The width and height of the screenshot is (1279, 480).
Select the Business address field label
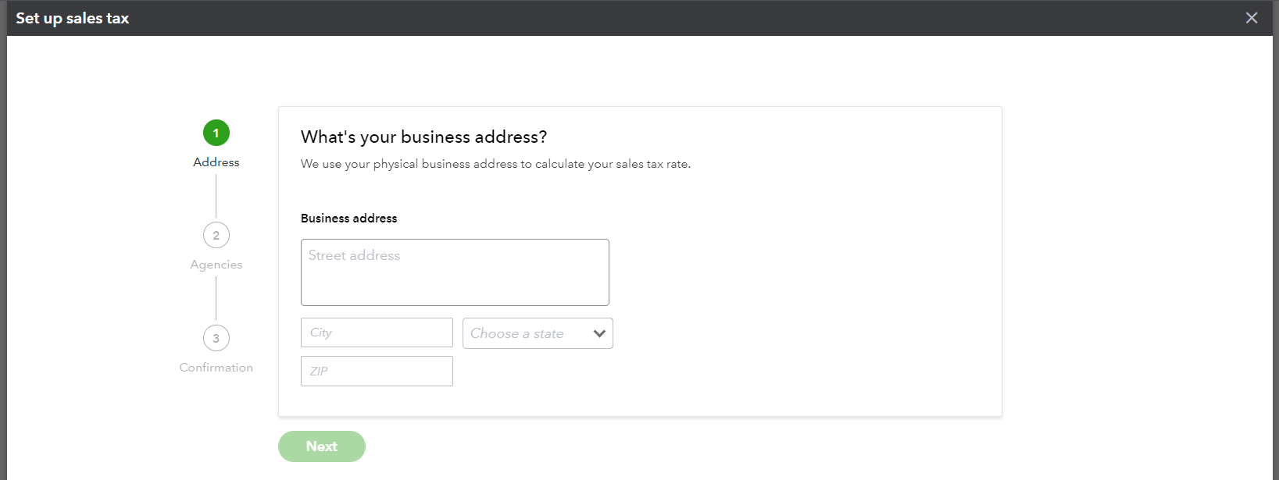pyautogui.click(x=348, y=219)
